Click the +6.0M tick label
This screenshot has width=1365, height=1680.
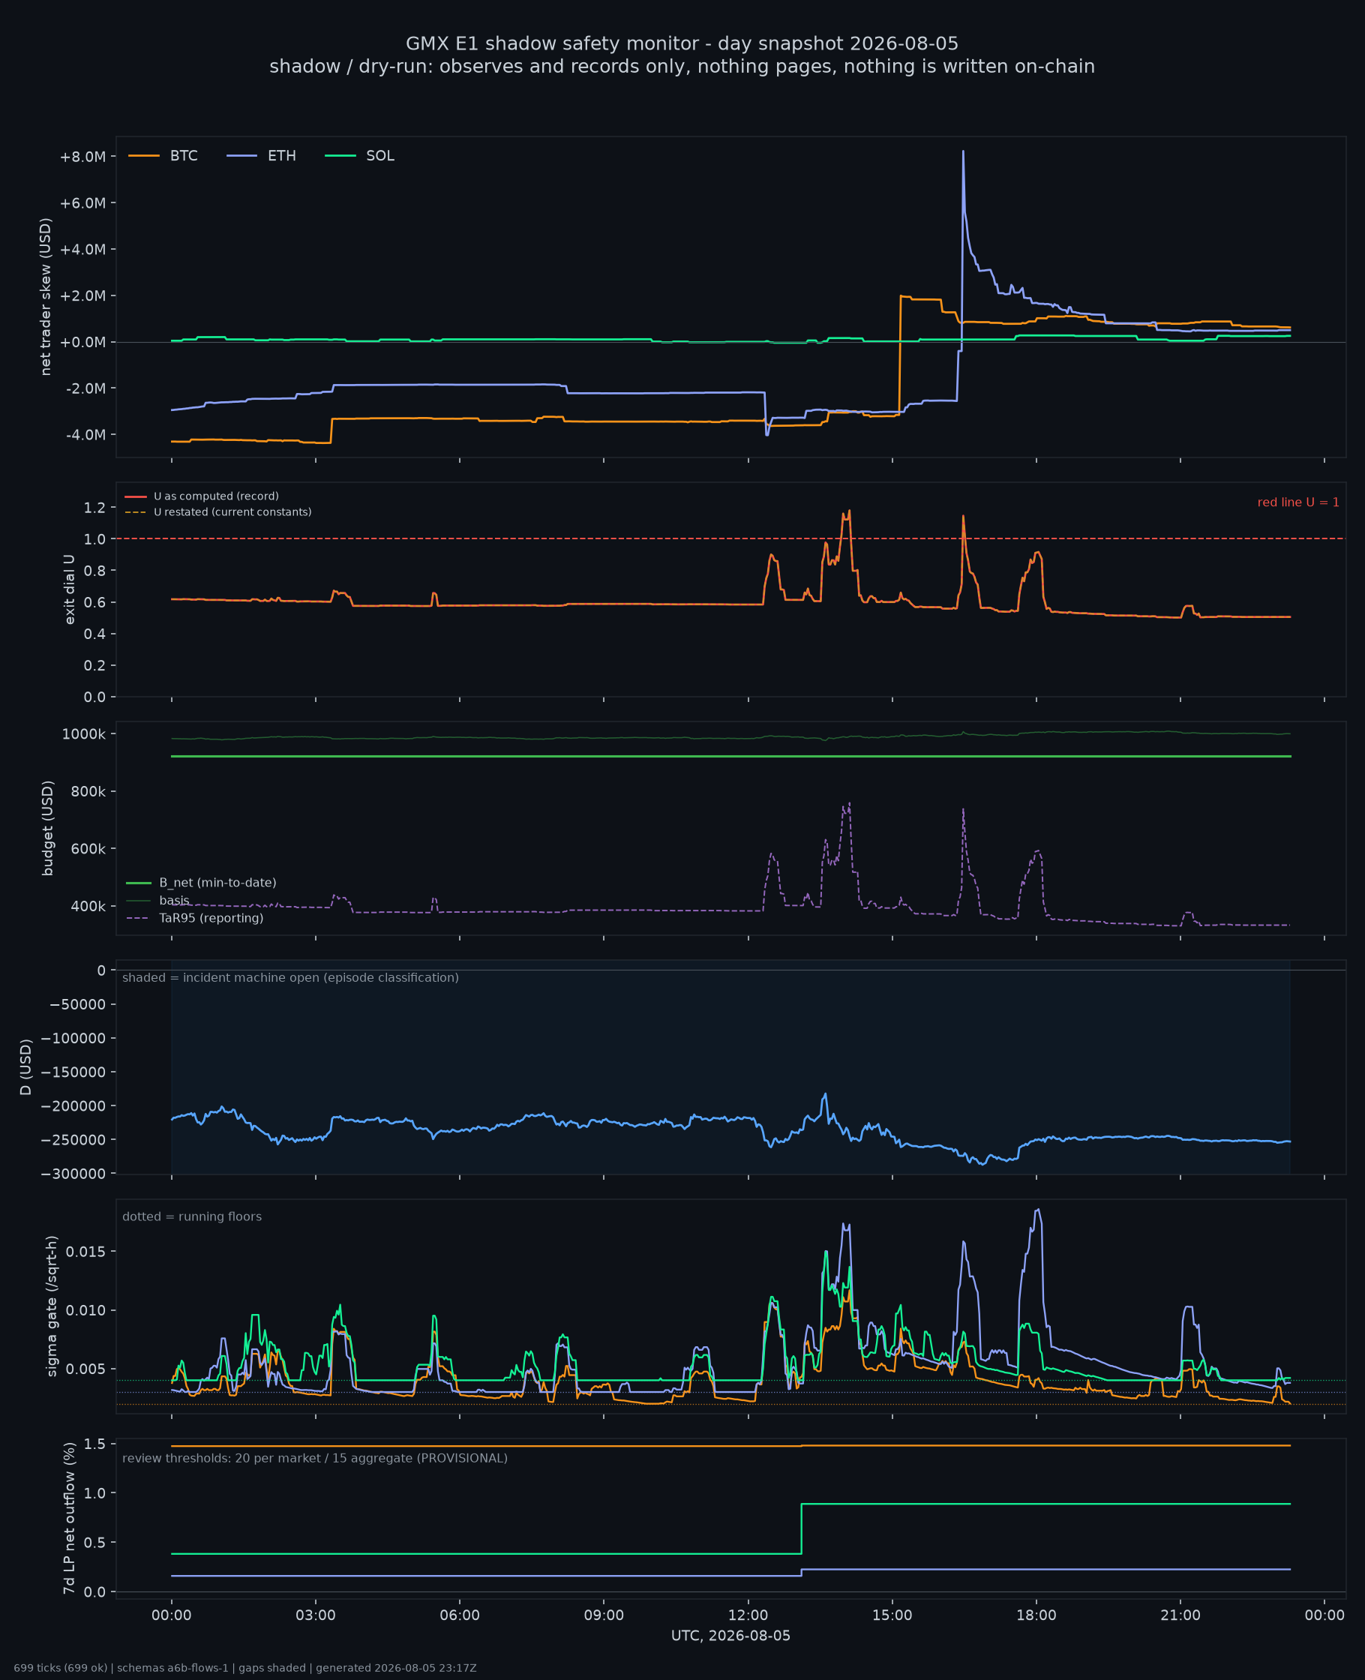click(x=82, y=203)
